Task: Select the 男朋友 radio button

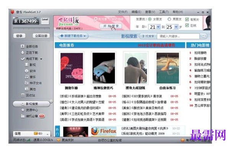Action: point(169,19)
